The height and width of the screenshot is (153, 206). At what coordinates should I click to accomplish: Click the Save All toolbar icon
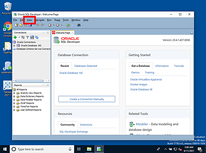(30, 25)
